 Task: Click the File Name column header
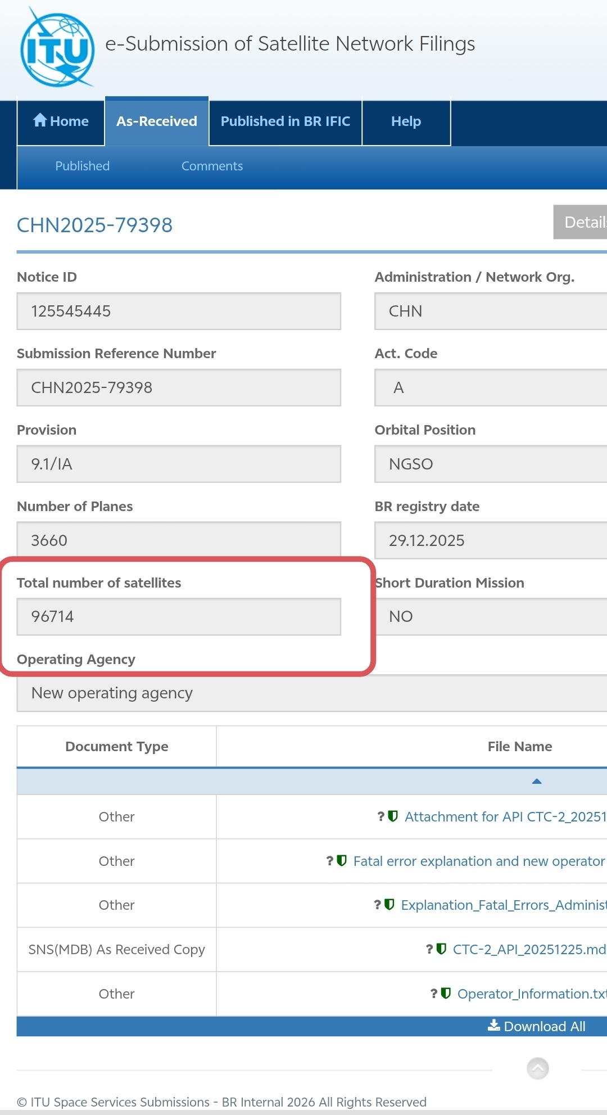[519, 746]
